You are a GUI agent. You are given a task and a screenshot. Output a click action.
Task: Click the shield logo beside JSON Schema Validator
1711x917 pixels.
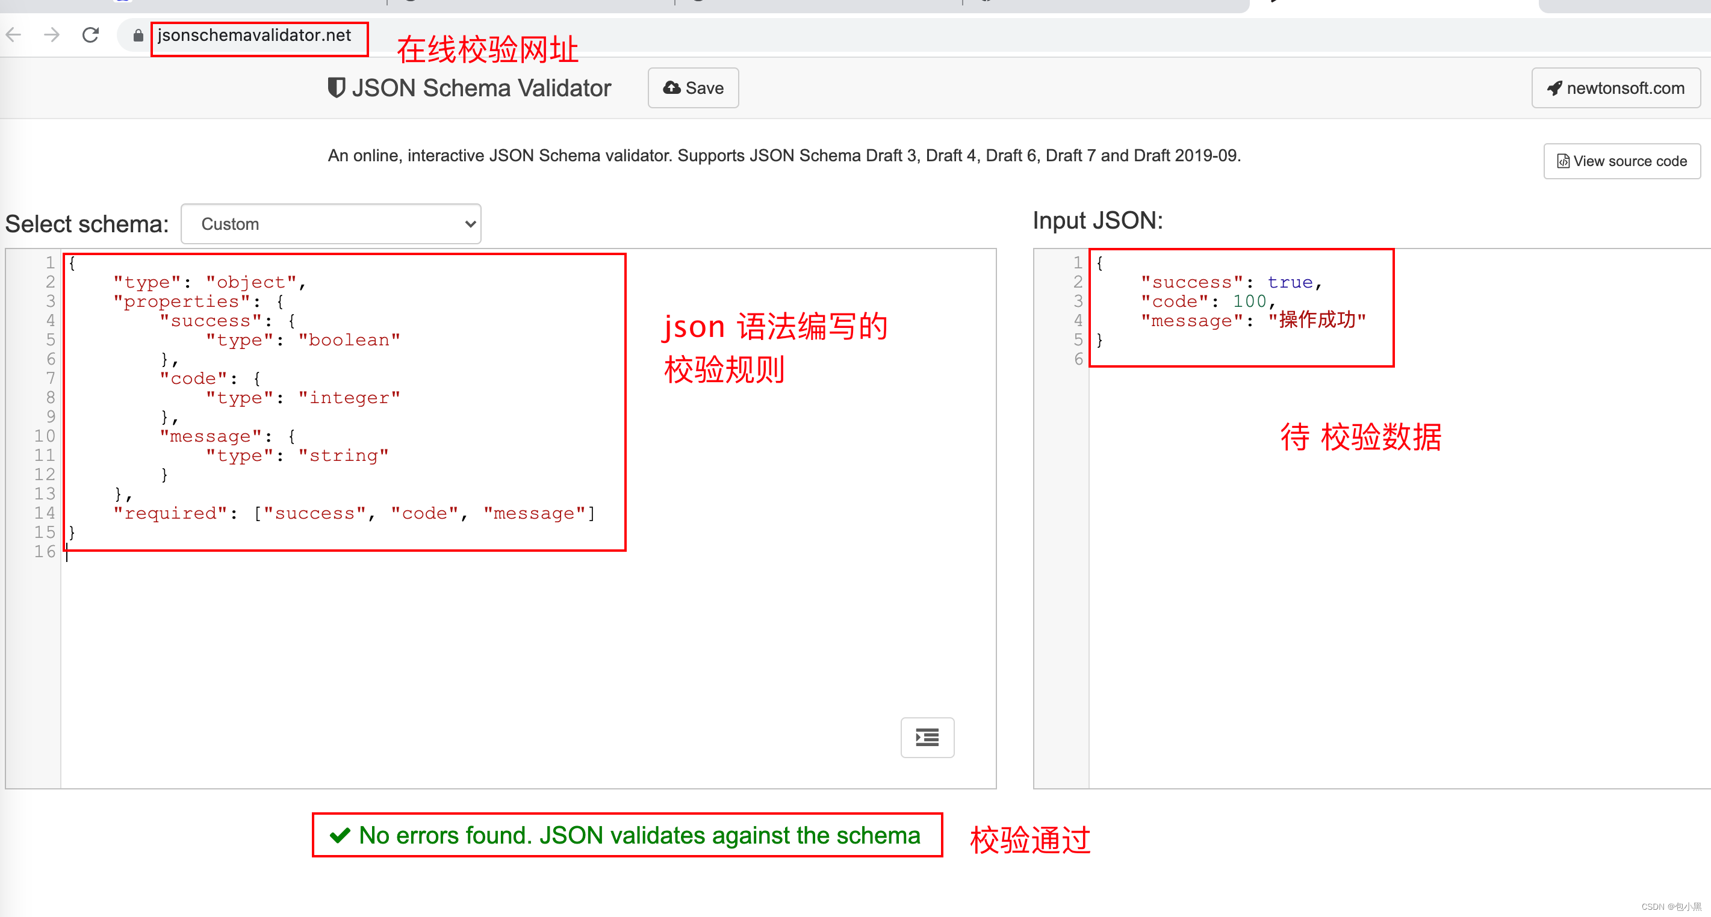click(336, 88)
